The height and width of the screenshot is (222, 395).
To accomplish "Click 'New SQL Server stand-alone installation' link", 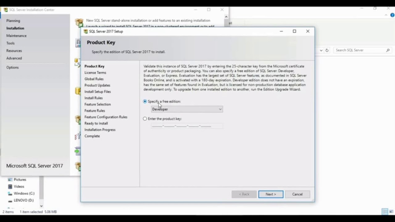I will (x=148, y=20).
